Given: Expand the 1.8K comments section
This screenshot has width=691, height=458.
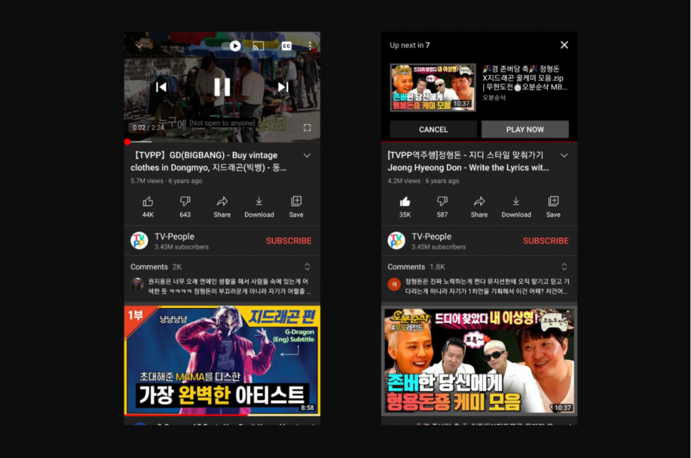Looking at the screenshot, I should (x=564, y=267).
